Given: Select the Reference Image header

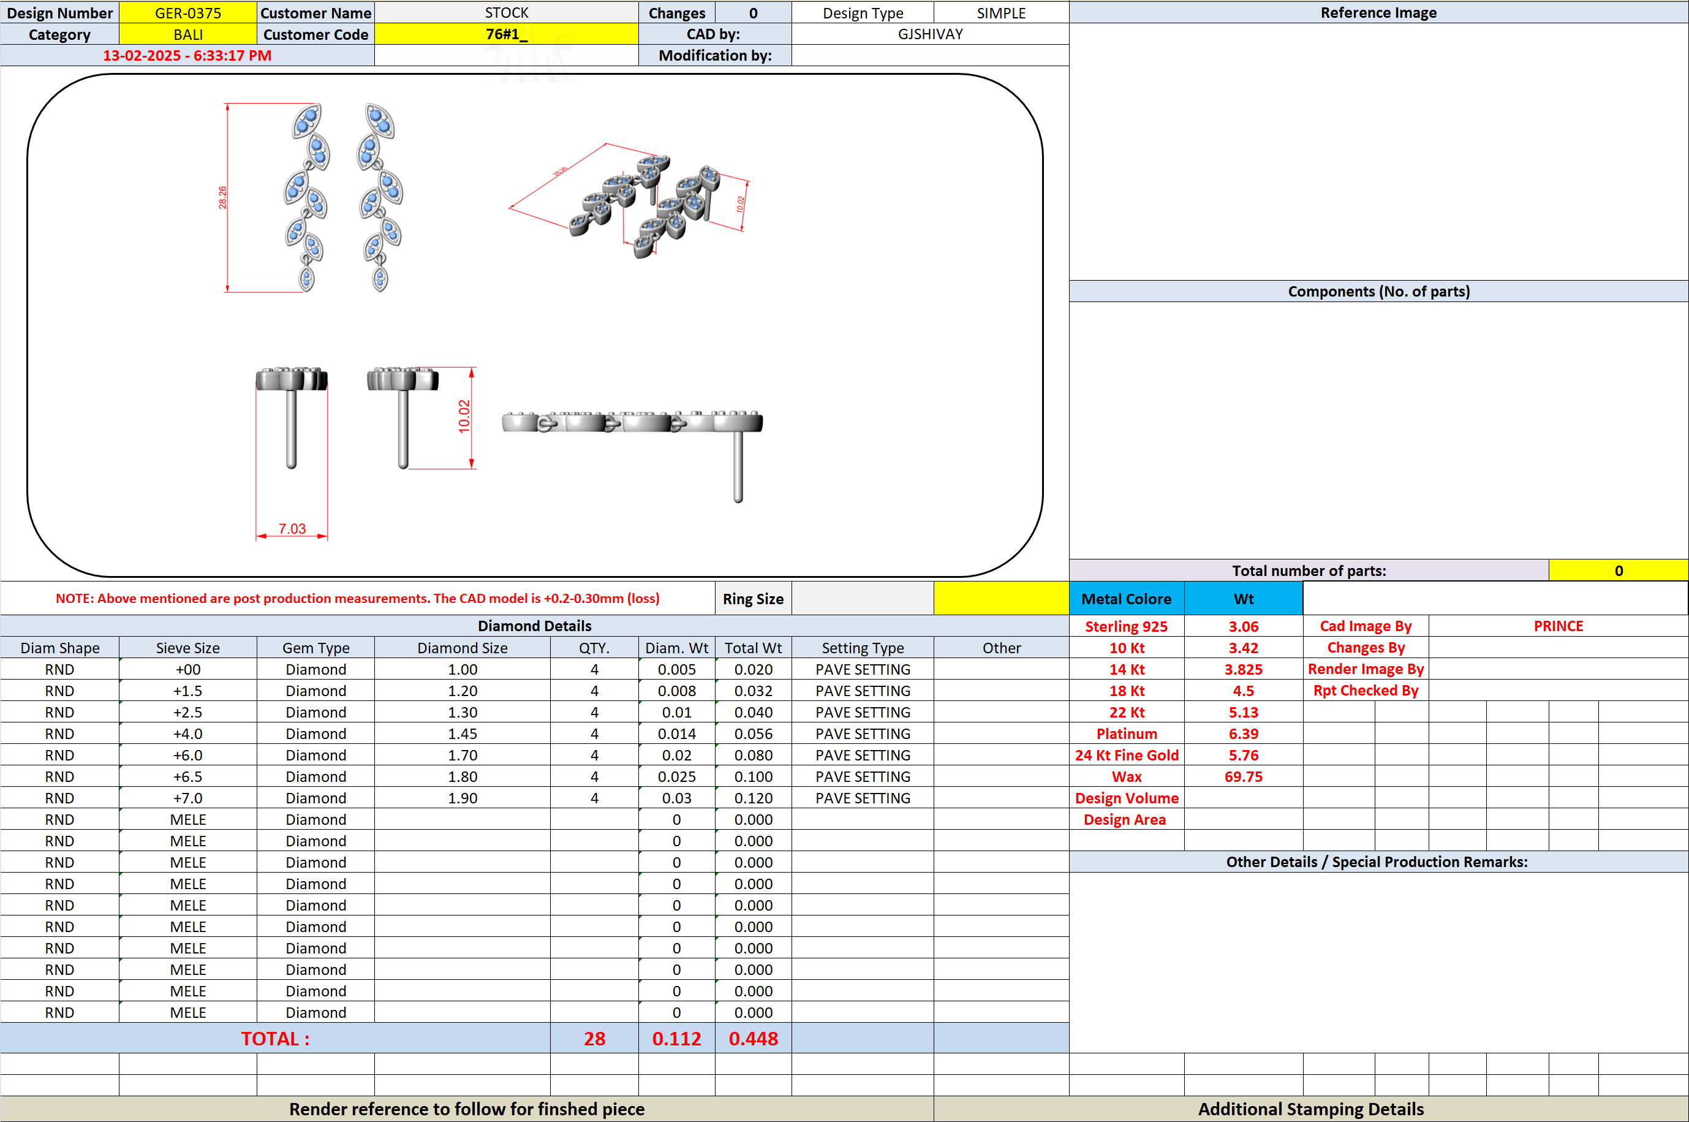Looking at the screenshot, I should [1378, 13].
